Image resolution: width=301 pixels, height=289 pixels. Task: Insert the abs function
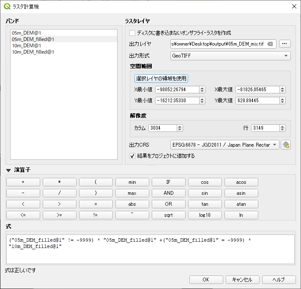pyautogui.click(x=132, y=204)
